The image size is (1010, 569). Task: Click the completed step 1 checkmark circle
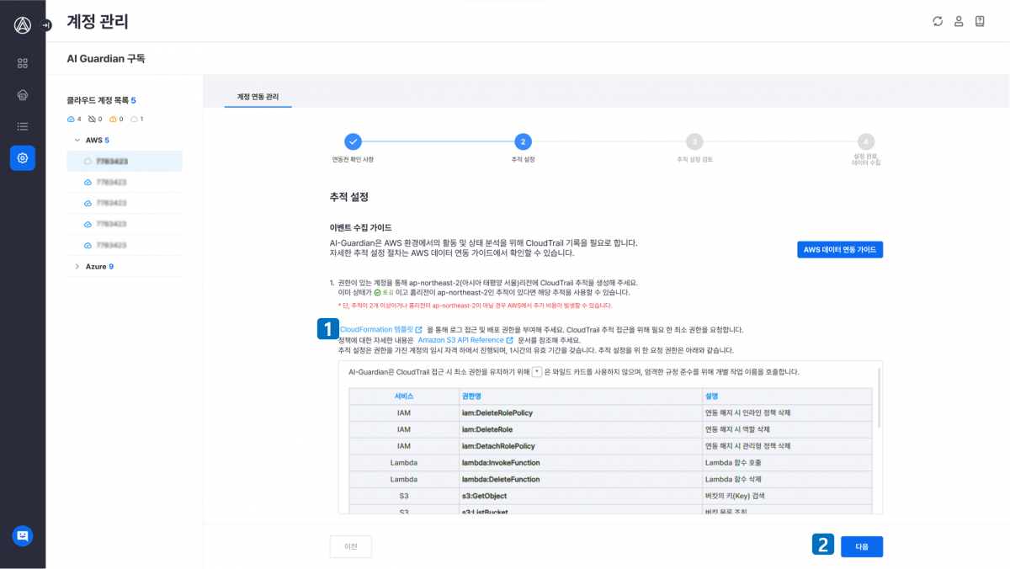pos(353,141)
